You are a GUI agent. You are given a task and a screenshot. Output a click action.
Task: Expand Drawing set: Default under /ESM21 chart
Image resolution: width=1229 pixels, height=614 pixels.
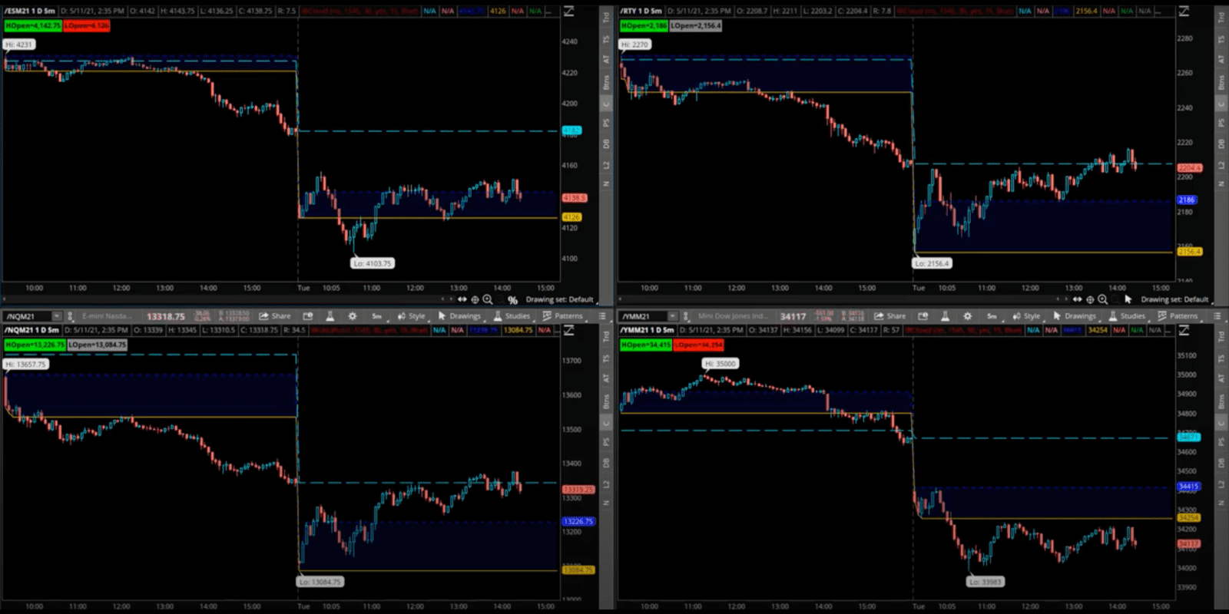coord(560,299)
